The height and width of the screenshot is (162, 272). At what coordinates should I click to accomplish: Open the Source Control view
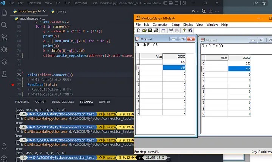pos(4,37)
